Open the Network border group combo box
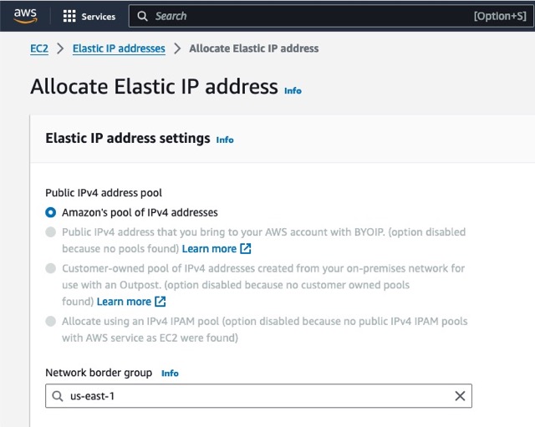The height and width of the screenshot is (427, 535). coord(258,396)
